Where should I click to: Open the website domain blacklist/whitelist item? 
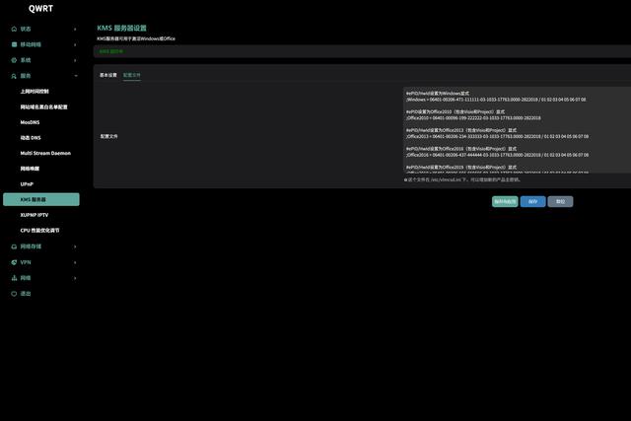point(43,107)
